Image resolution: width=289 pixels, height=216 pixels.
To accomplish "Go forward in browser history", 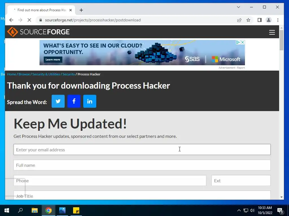I will (20, 20).
